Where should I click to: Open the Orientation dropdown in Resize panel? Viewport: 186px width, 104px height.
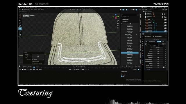(x=38, y=60)
